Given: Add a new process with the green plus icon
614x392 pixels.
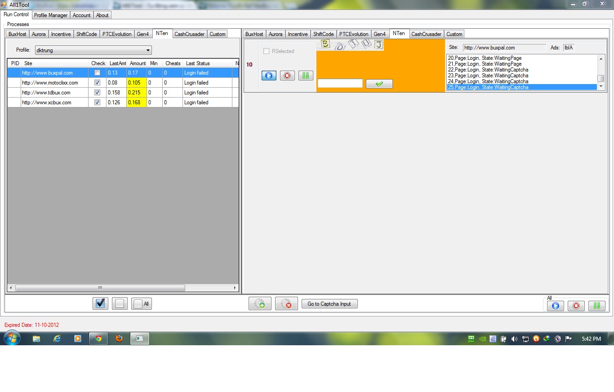Looking at the screenshot, I should pyautogui.click(x=260, y=304).
